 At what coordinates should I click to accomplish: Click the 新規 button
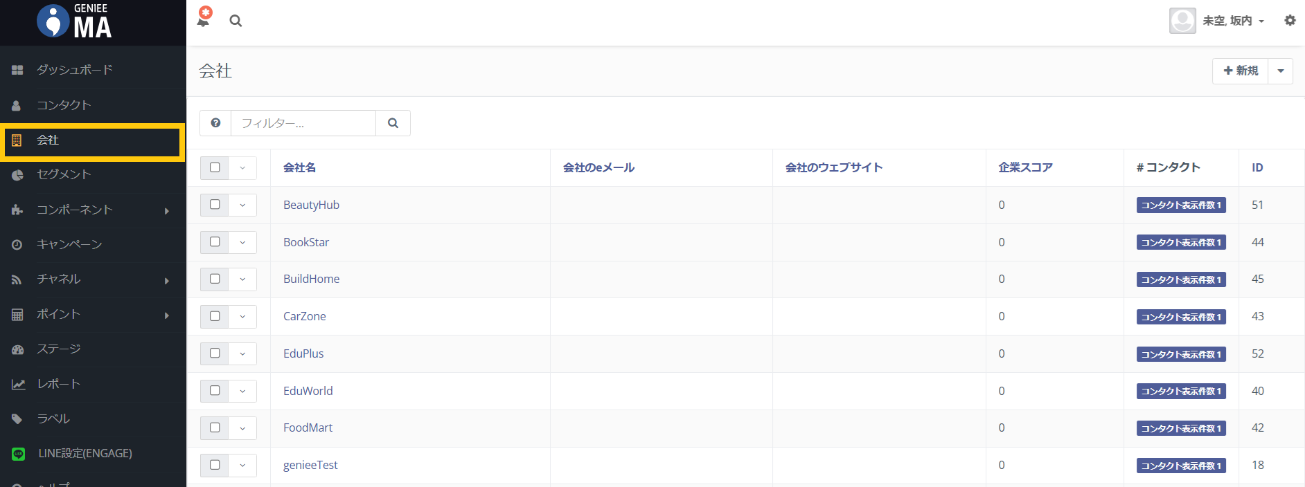pos(1241,71)
